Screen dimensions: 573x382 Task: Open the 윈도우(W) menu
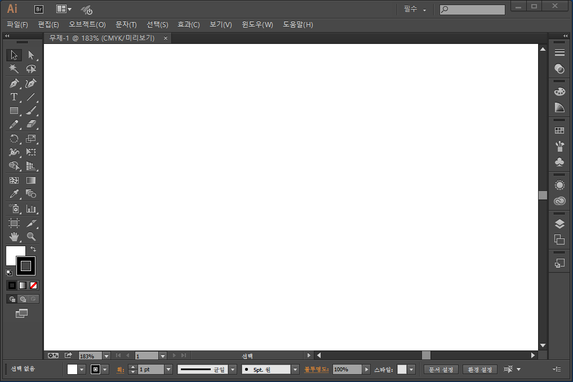(x=257, y=25)
